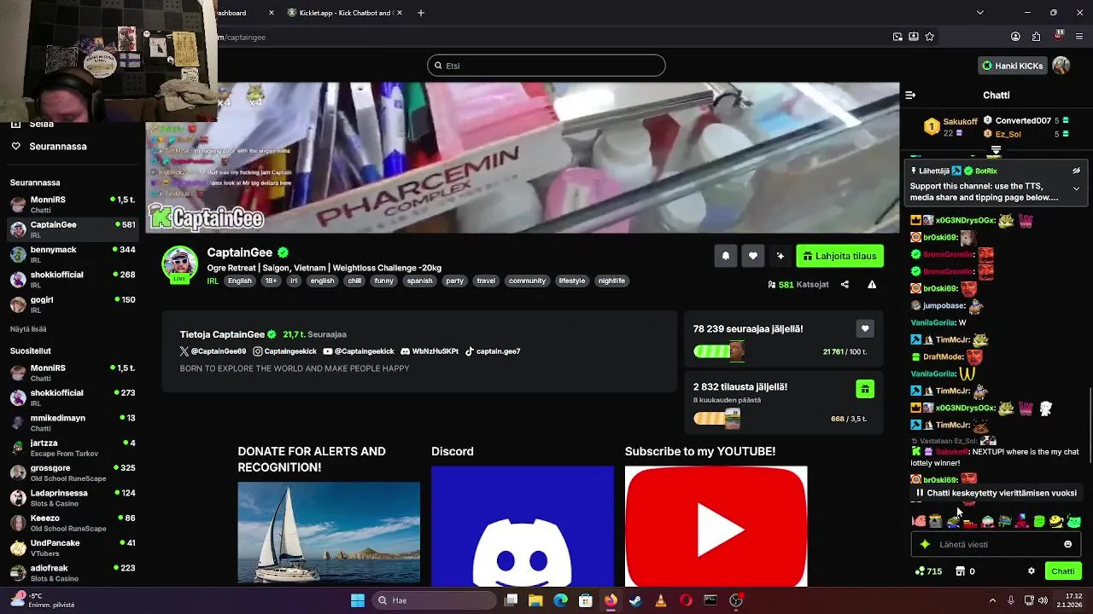This screenshot has width=1093, height=614.
Task: Open the tab list dropdown in browser title bar
Action: [979, 13]
